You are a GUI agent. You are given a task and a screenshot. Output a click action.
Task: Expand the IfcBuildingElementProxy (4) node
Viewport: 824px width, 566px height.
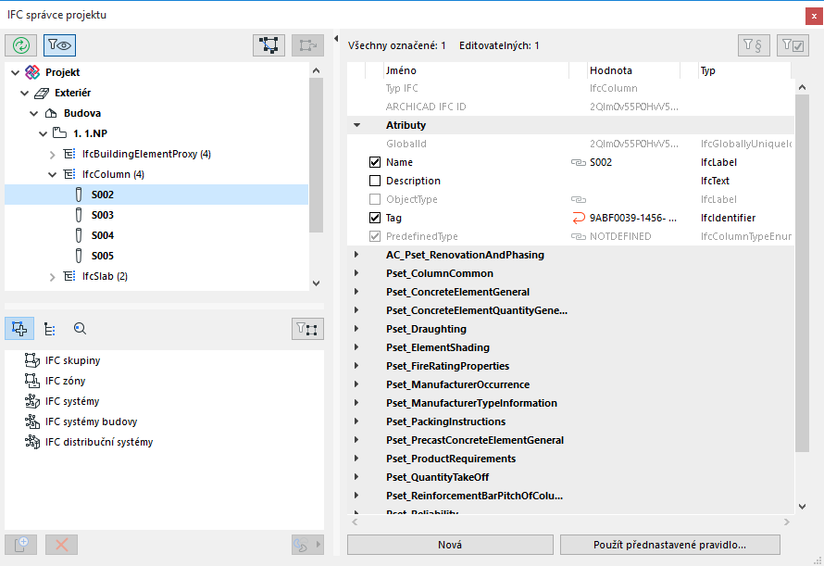pos(53,154)
